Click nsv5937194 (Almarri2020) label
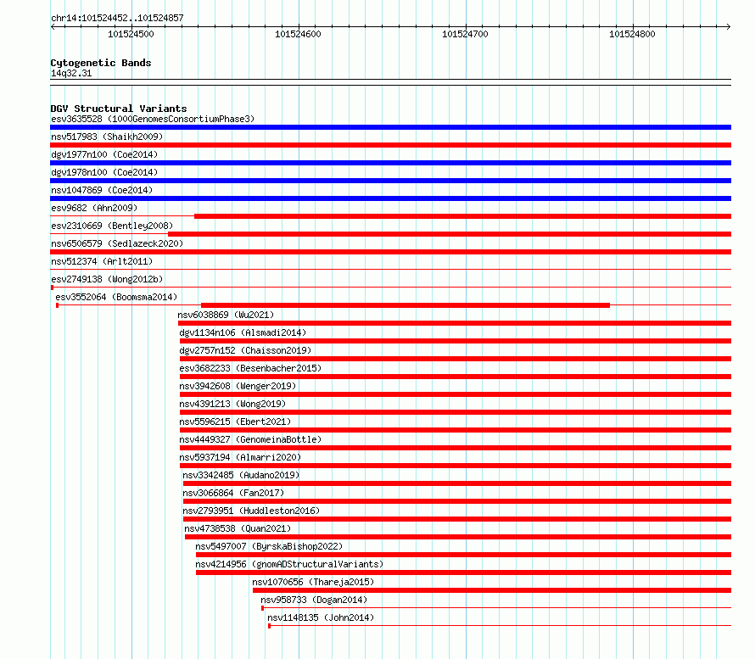This screenshot has height=659, width=755. (x=240, y=457)
